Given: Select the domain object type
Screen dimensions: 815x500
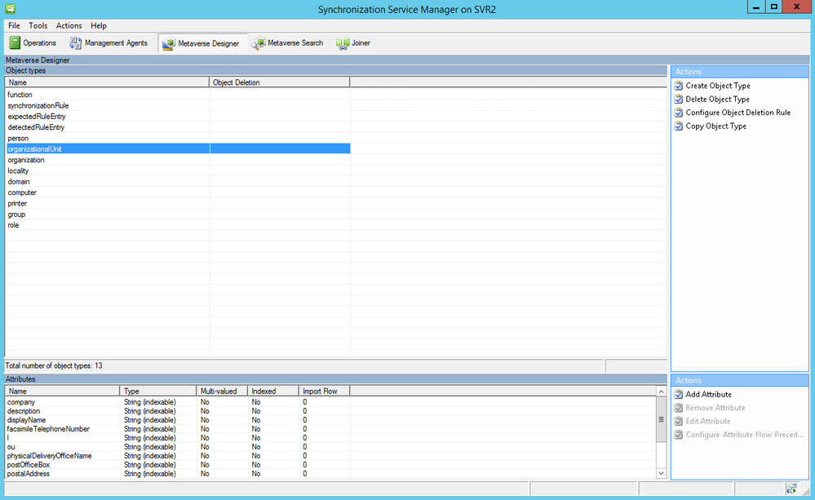Looking at the screenshot, I should coord(177,182).
